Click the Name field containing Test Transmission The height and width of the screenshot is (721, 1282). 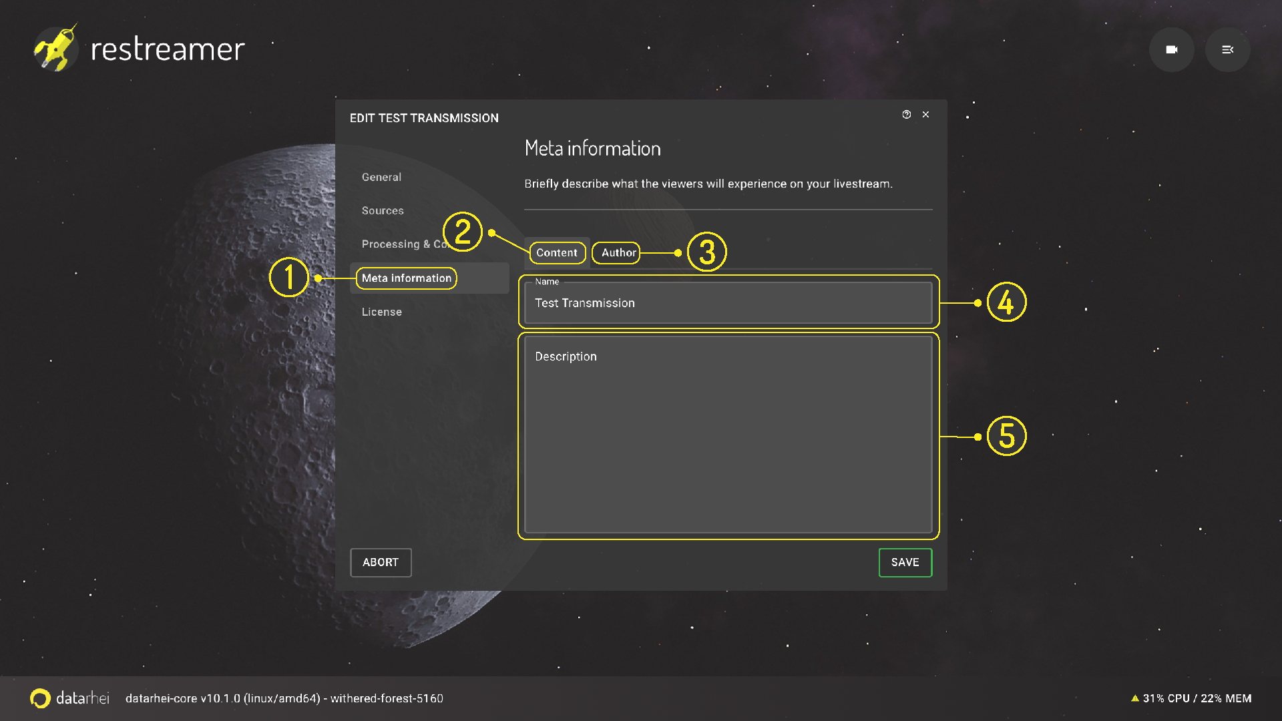(x=727, y=303)
